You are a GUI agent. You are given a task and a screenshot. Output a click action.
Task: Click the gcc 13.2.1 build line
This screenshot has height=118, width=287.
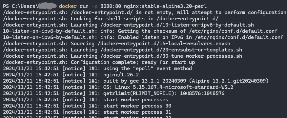pyautogui.click(x=136, y=81)
